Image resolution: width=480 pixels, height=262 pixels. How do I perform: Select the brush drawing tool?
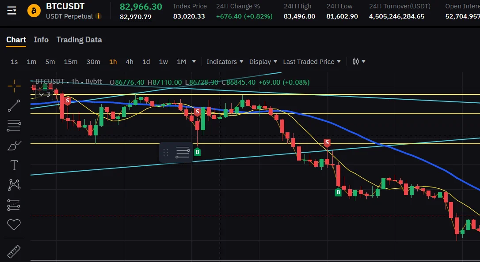14,146
